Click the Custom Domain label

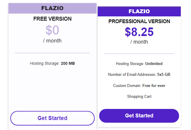(127, 86)
